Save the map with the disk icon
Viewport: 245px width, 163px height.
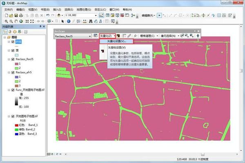(x=16, y=15)
